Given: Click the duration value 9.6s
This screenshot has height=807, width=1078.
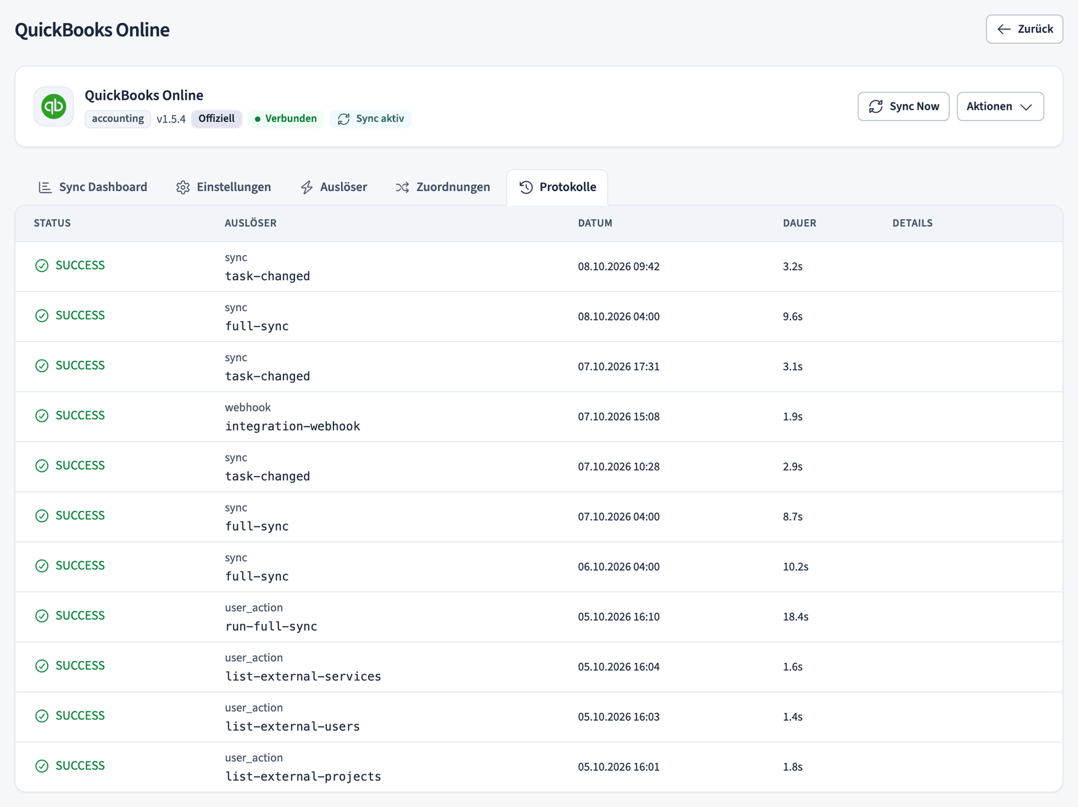Looking at the screenshot, I should tap(792, 316).
